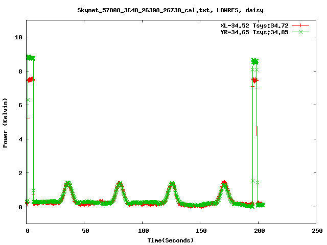Click the green calibration spike top at start
The image size is (327, 245).
[30, 58]
